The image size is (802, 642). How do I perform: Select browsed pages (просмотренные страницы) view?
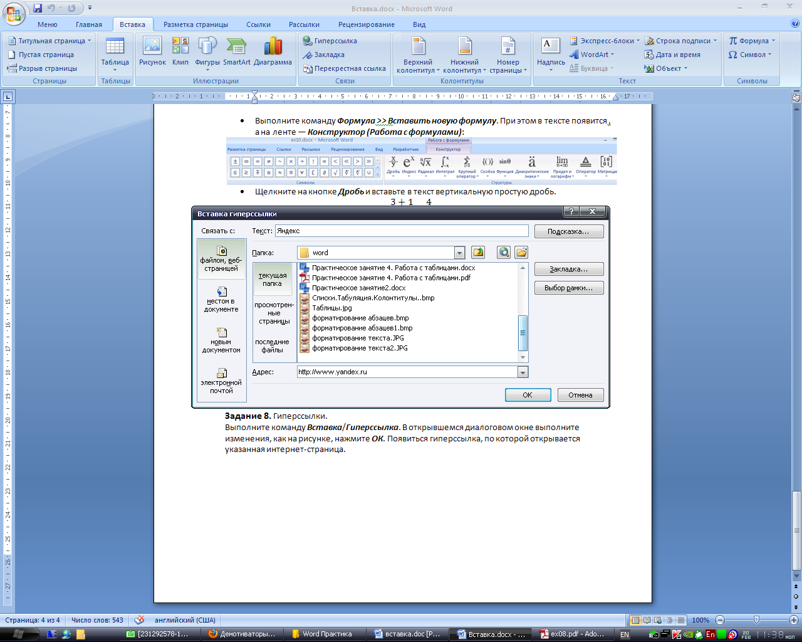[x=274, y=313]
